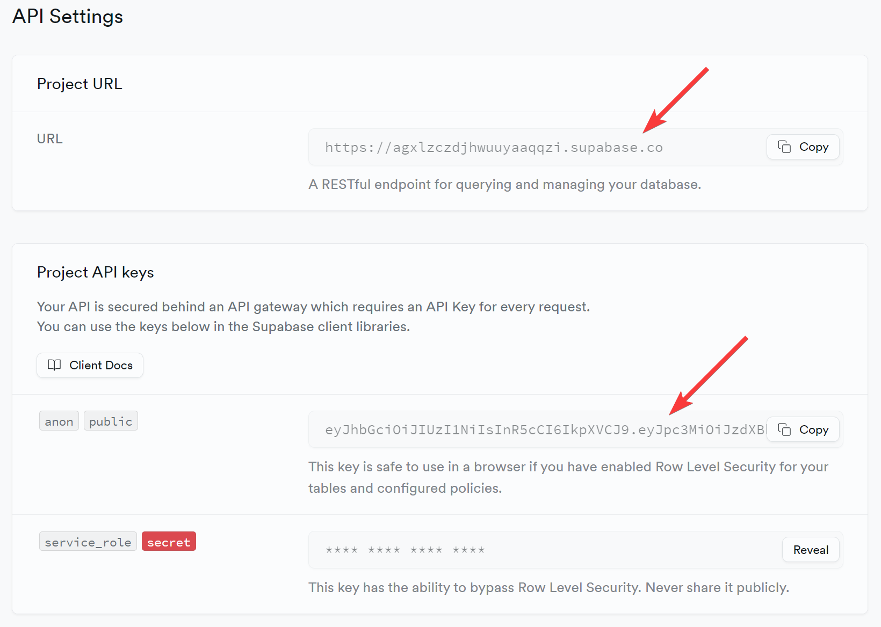Select the anon key text field

(x=575, y=429)
